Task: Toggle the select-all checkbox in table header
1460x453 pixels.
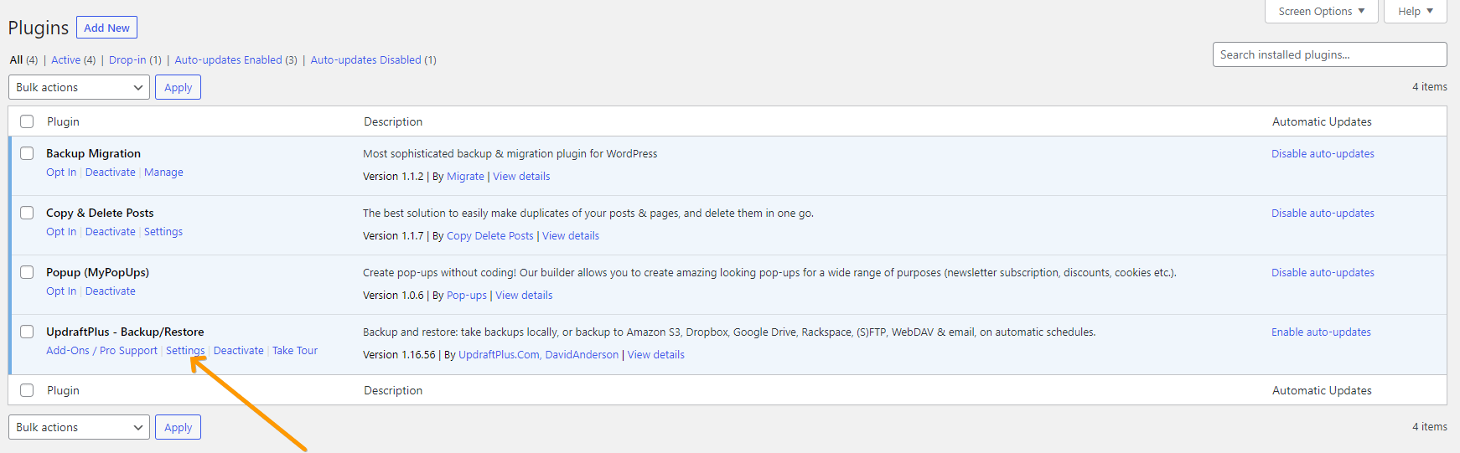Action: 27,121
